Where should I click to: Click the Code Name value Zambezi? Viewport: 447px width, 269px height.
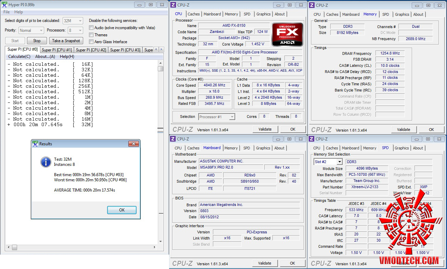217,32
